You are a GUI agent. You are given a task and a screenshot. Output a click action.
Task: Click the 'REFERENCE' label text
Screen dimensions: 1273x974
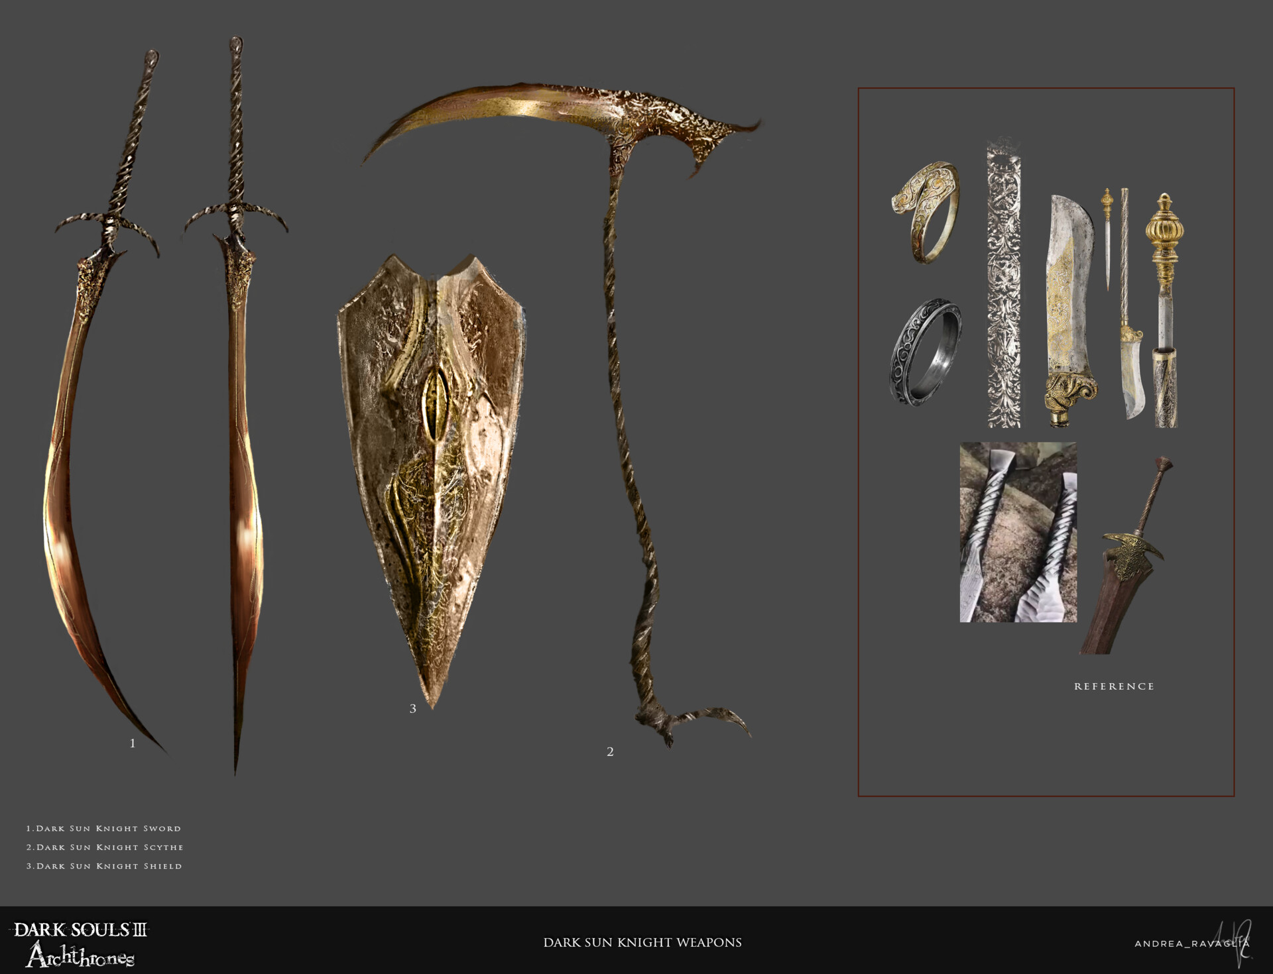tap(1114, 686)
